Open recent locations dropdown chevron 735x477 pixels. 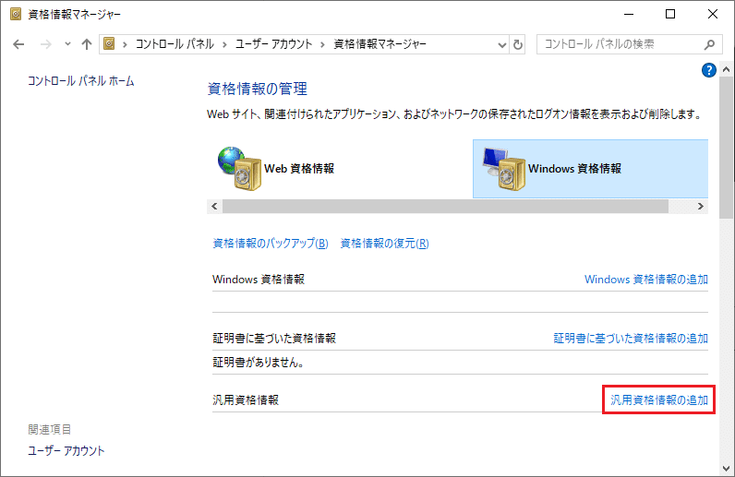point(67,44)
